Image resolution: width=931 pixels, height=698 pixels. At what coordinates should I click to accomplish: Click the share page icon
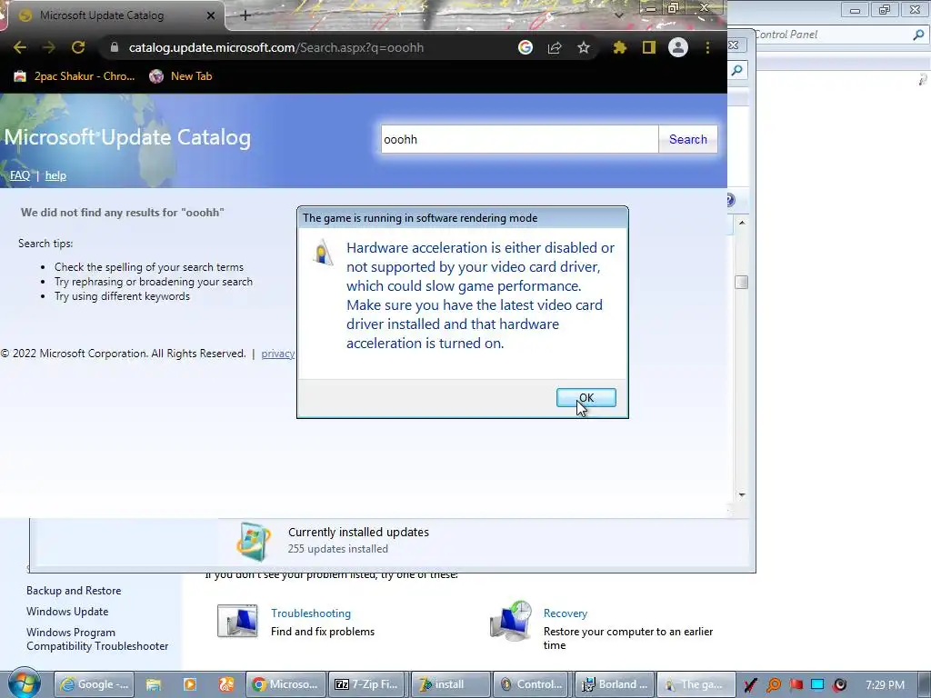click(555, 47)
